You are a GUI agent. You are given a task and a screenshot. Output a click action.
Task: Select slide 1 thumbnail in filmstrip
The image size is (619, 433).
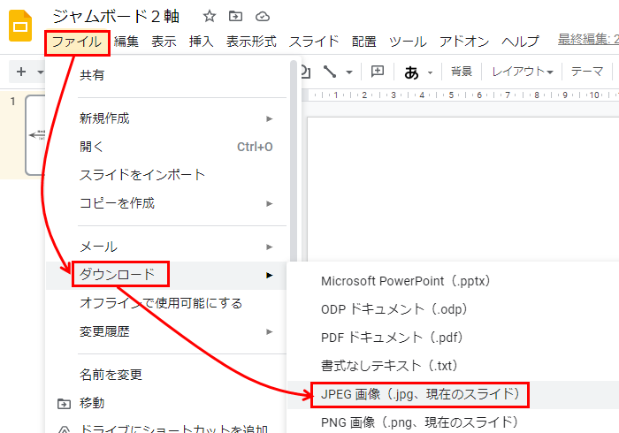[35, 134]
